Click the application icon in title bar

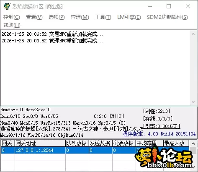(x=7, y=6)
